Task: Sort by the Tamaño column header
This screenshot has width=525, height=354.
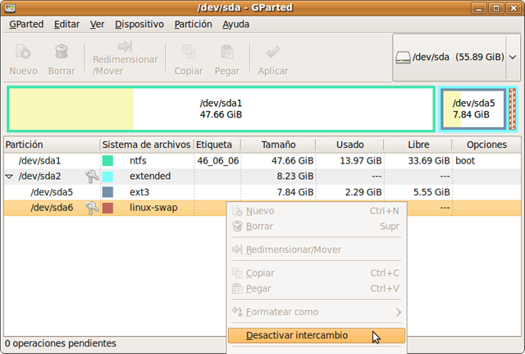Action: (x=277, y=145)
